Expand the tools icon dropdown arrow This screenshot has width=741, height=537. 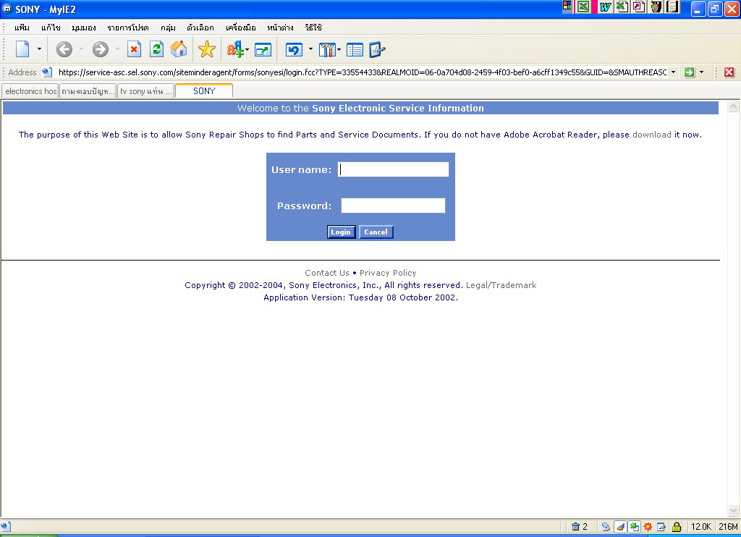(339, 49)
